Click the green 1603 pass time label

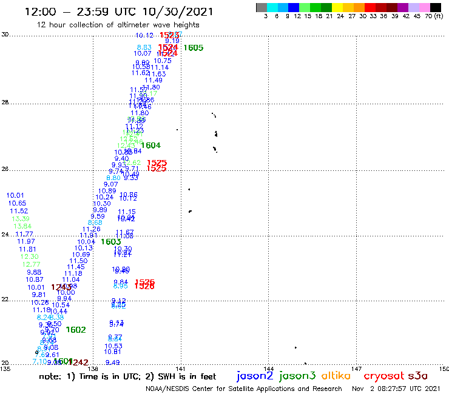[111, 242]
